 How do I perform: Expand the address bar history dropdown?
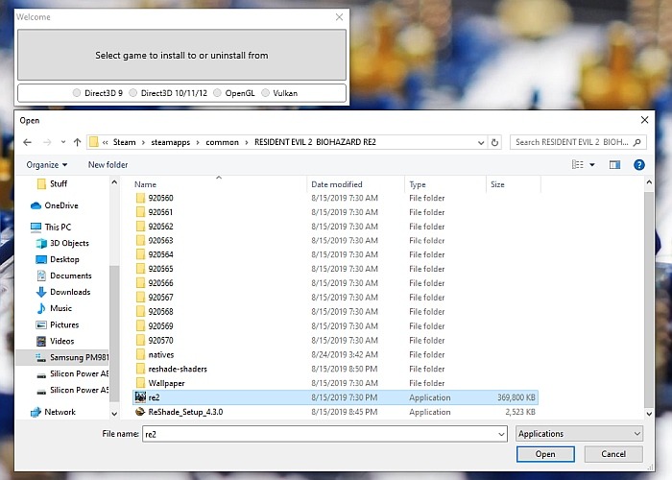[x=481, y=142]
